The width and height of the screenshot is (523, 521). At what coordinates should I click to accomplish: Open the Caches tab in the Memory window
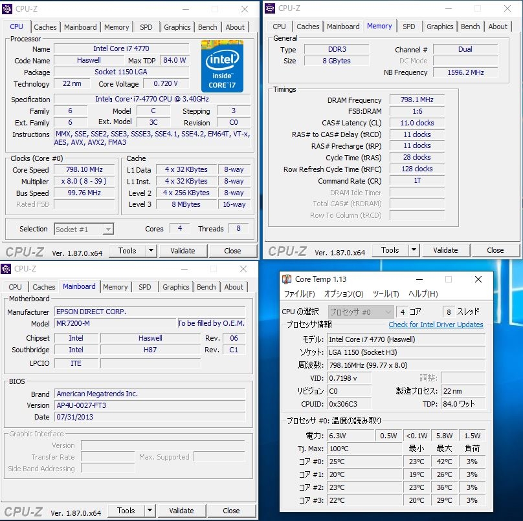pos(308,27)
